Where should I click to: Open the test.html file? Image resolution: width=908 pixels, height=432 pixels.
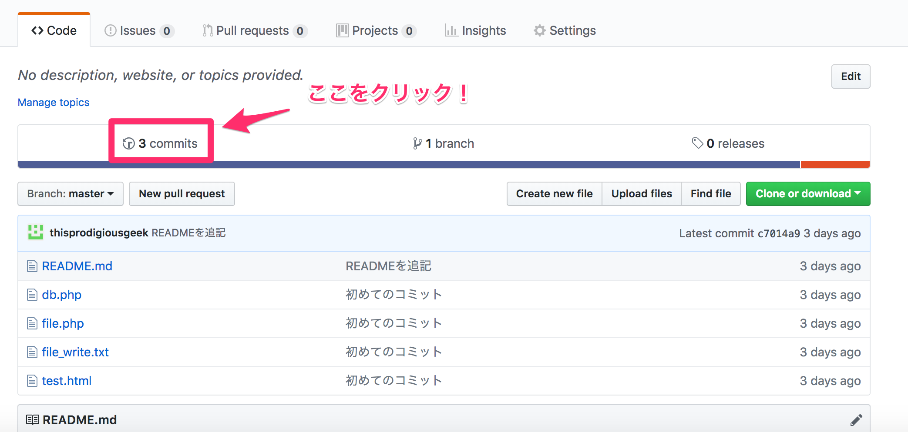coord(67,381)
